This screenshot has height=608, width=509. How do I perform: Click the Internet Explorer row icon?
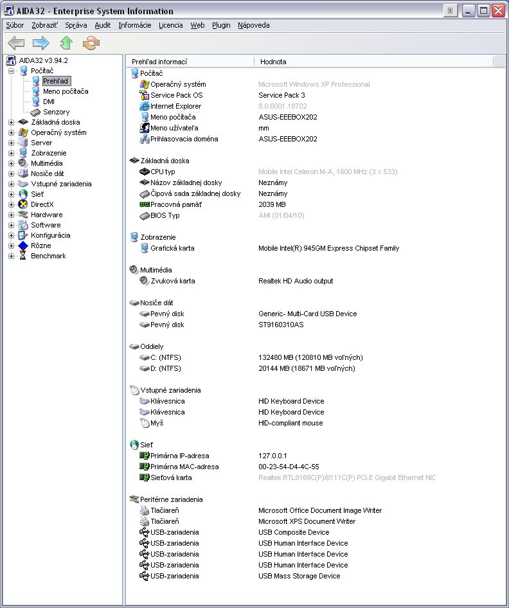click(x=145, y=106)
